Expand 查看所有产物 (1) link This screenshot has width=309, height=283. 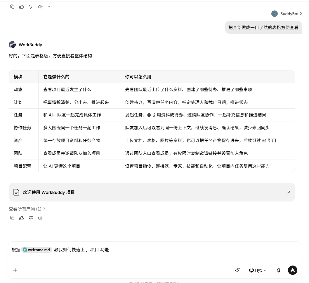[x=27, y=209]
